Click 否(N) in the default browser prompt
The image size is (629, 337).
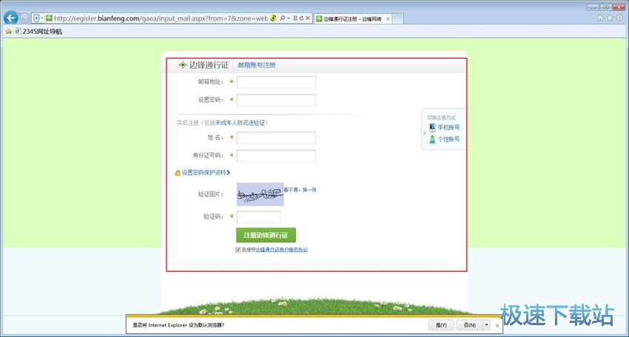tap(469, 325)
